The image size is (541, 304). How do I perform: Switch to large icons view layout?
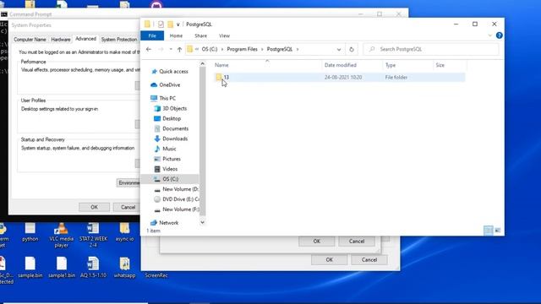pos(498,231)
